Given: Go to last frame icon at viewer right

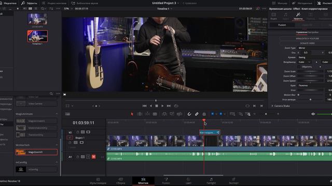Looking at the screenshot, I should point(261,106).
